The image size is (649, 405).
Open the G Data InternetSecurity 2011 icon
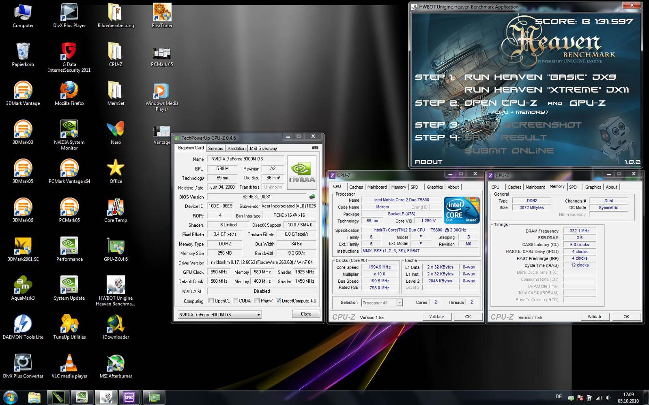click(69, 58)
